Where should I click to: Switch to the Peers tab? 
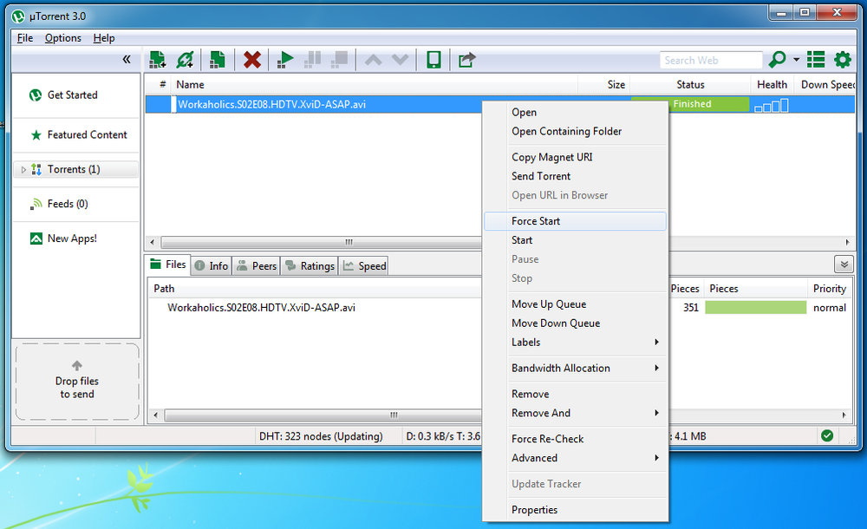[257, 265]
